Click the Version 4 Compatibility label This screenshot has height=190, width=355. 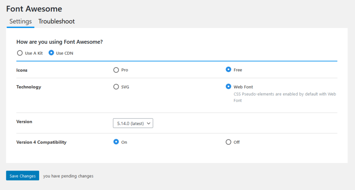tap(42, 142)
